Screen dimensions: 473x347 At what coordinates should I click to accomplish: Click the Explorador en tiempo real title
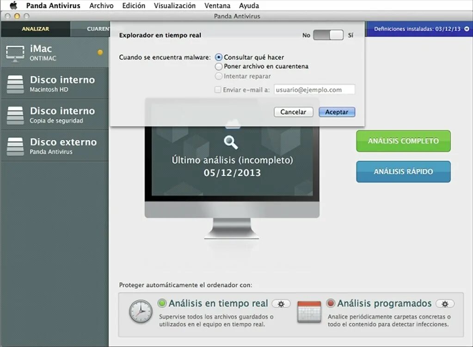[x=160, y=35]
